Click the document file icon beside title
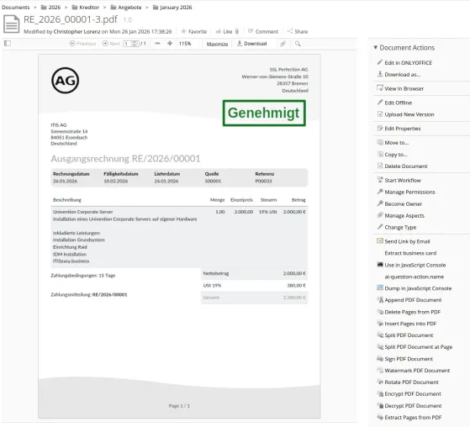This screenshot has width=470, height=427. click(12, 24)
